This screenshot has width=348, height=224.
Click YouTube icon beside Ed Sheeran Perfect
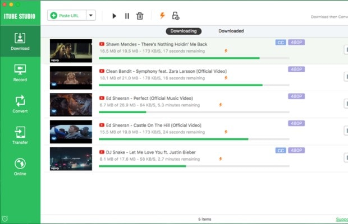[102, 98]
